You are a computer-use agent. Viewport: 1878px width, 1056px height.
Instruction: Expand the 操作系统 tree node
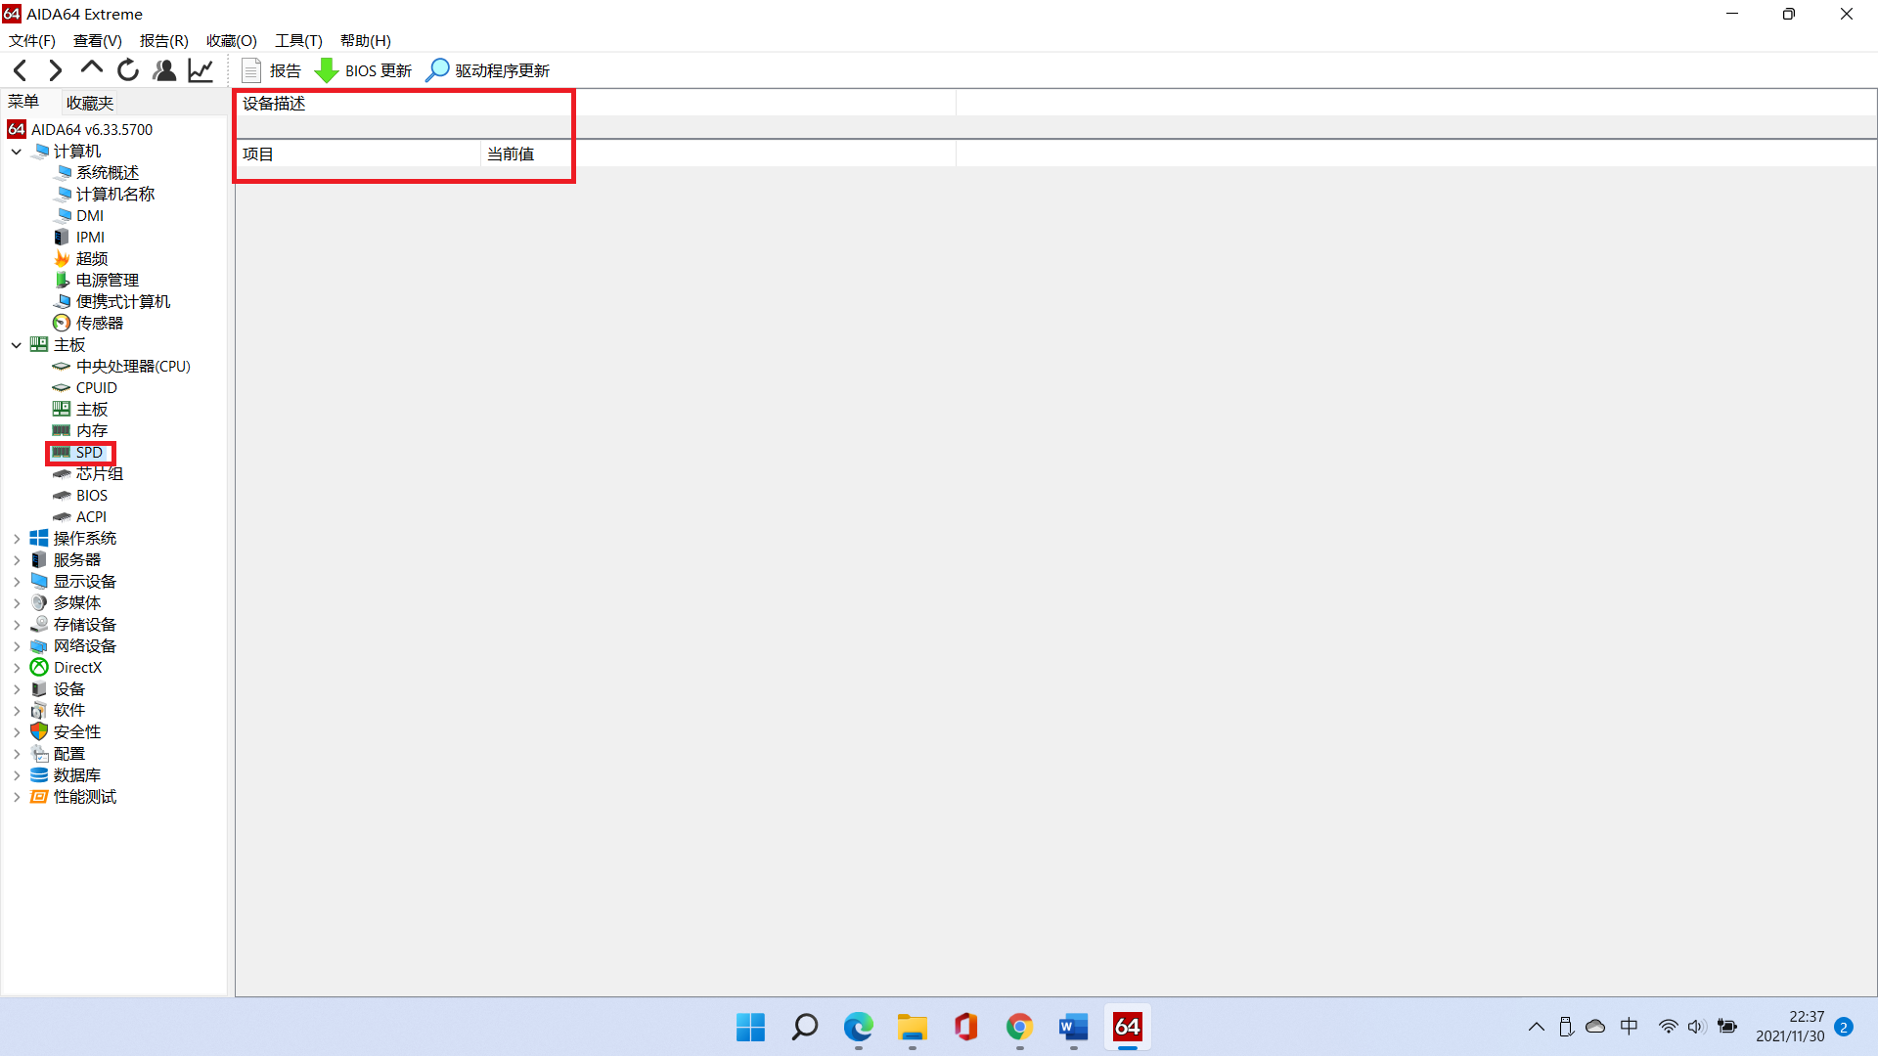tap(17, 539)
